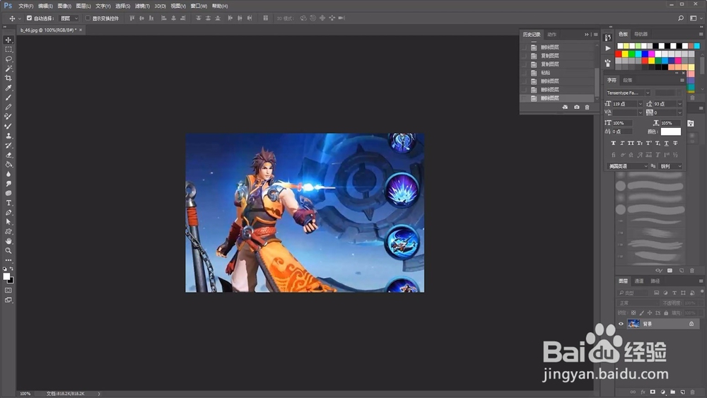Click the Quick Mask mode icon
This screenshot has height=398, width=707.
tap(8, 291)
